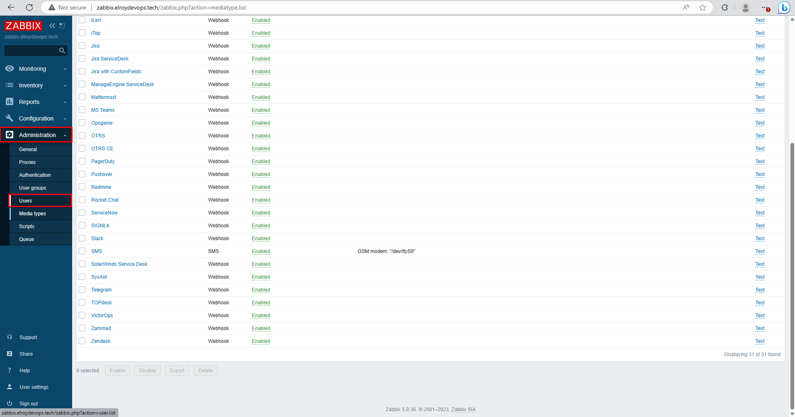Check the MS Teams row checkbox

pyautogui.click(x=82, y=110)
